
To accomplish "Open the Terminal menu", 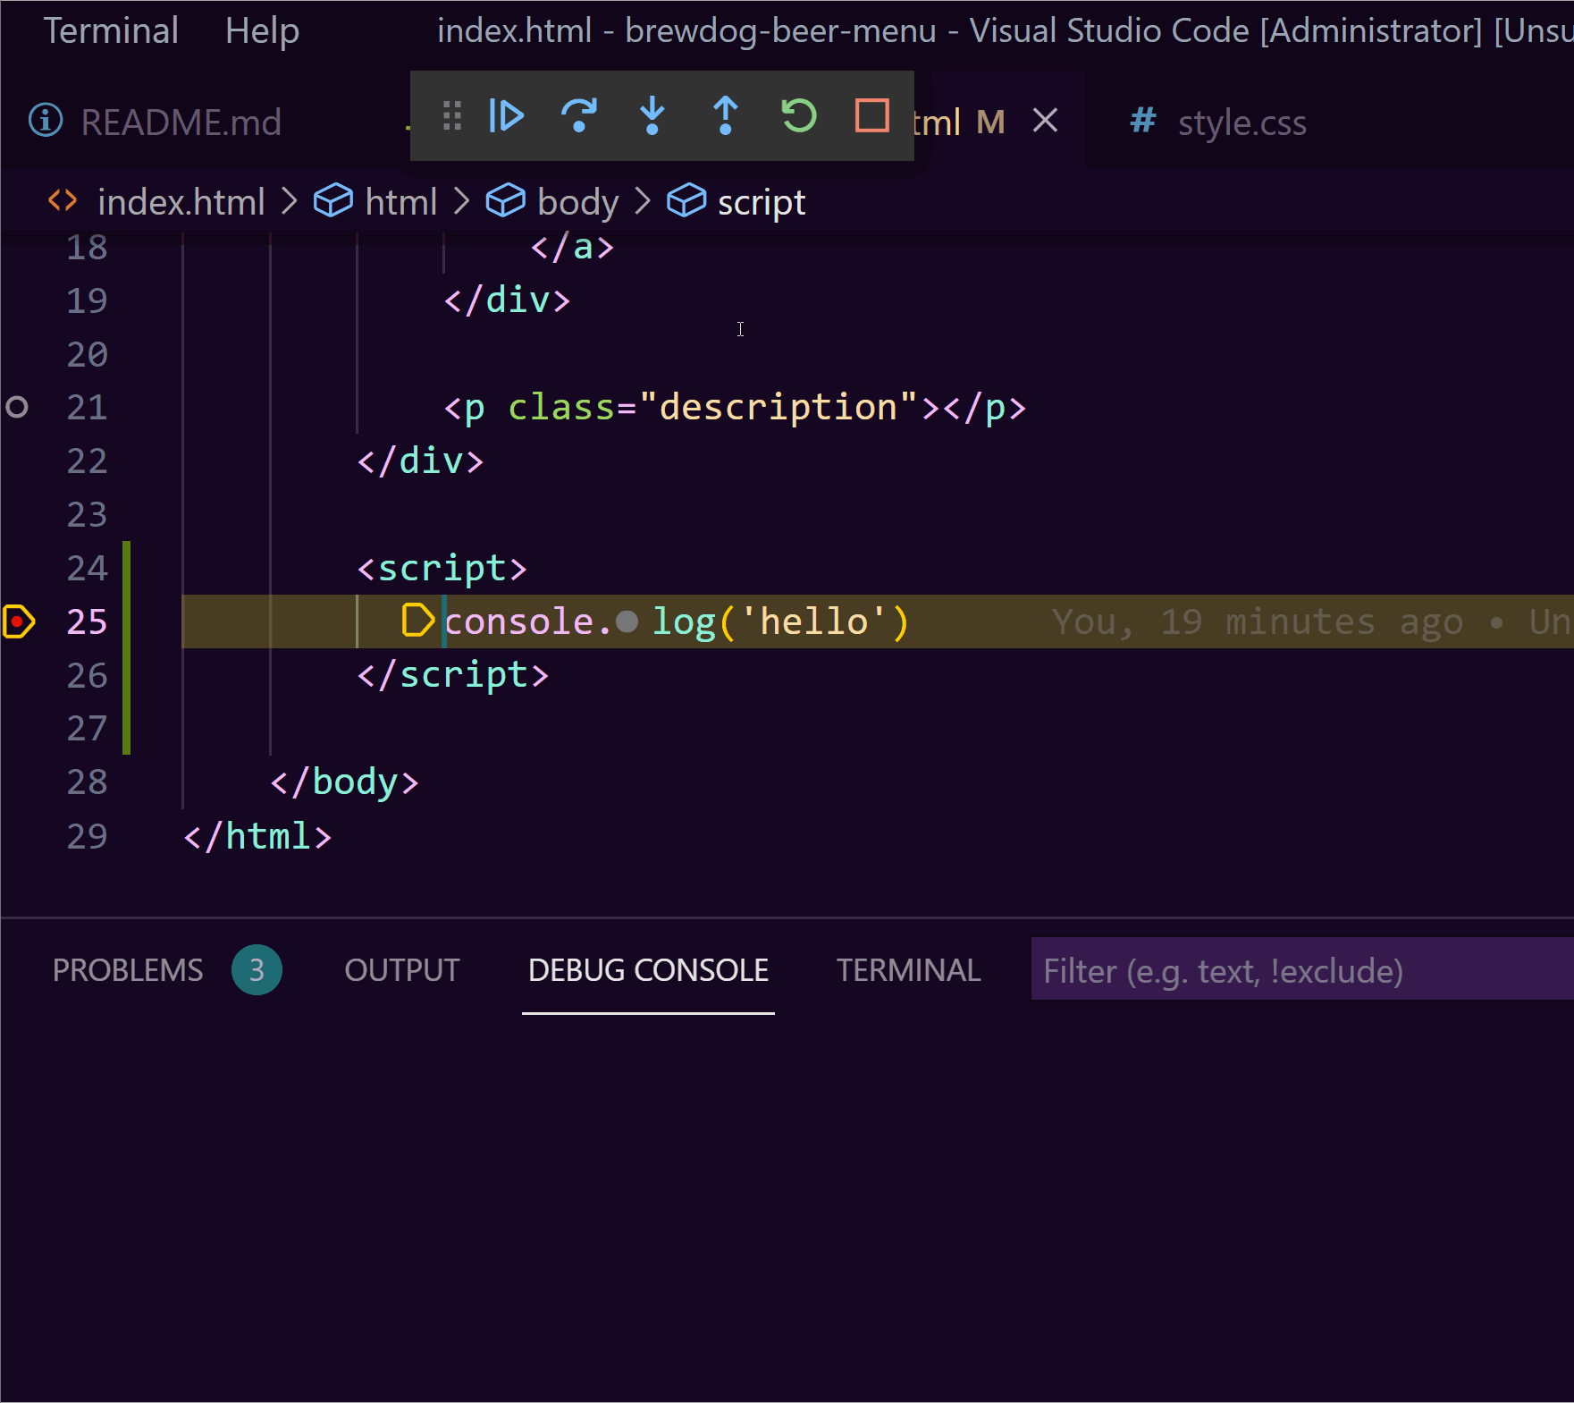I will pos(111,31).
